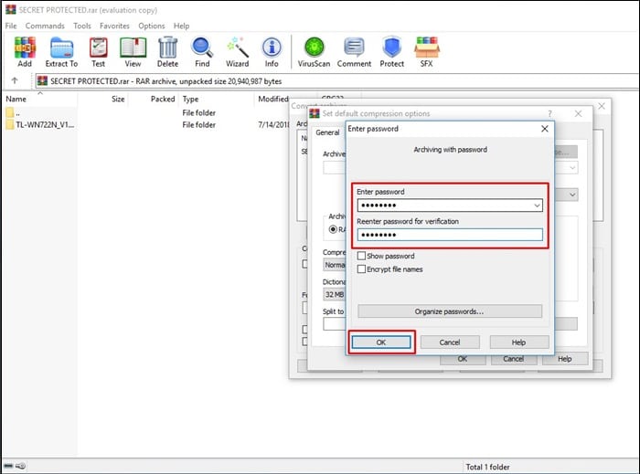Viewport: 640px width, 474px height.
Task: Sort by Name column header
Action: [x=16, y=99]
